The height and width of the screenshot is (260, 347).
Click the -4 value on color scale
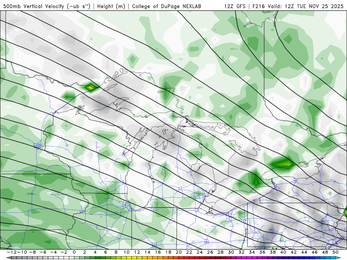click(53, 252)
